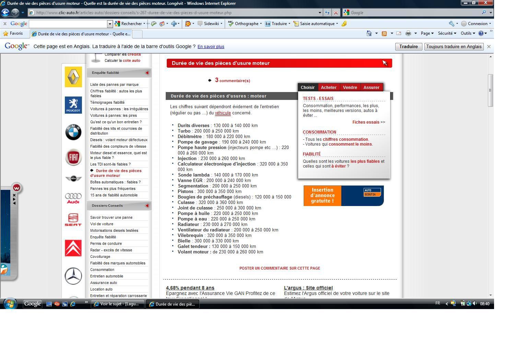Click the Citroën chevrons logo
Image resolution: width=527 pixels, height=353 pixels.
pos(73,248)
